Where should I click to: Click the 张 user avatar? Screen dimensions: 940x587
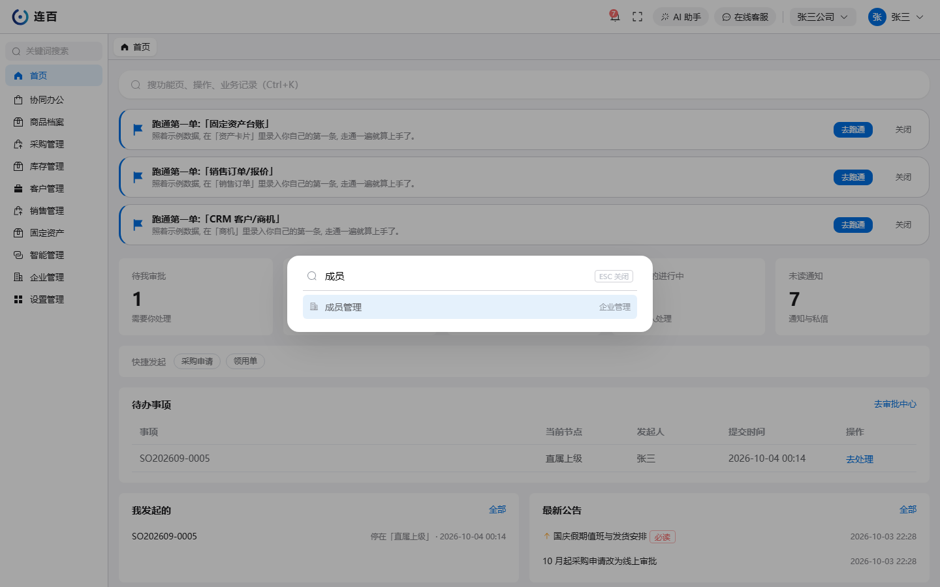[x=877, y=17]
